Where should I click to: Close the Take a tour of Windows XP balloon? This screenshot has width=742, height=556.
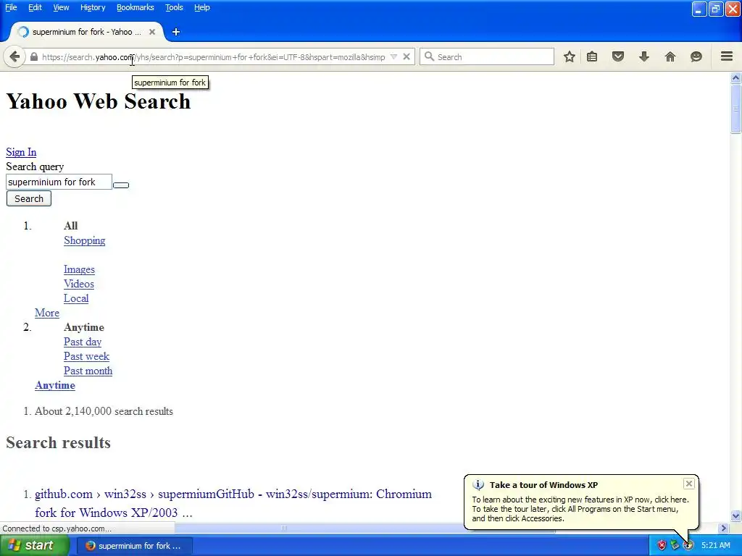click(x=689, y=483)
